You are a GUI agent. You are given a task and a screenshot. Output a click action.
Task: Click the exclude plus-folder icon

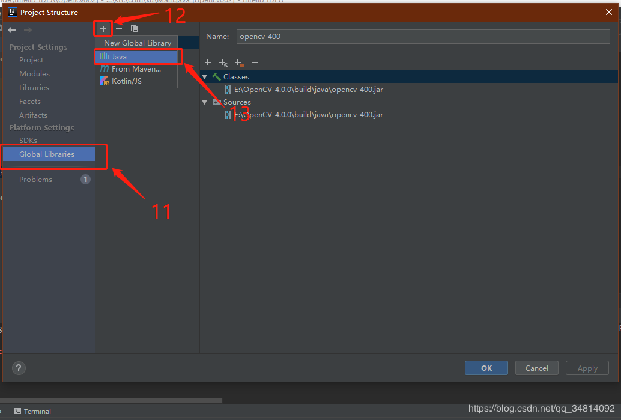click(239, 63)
